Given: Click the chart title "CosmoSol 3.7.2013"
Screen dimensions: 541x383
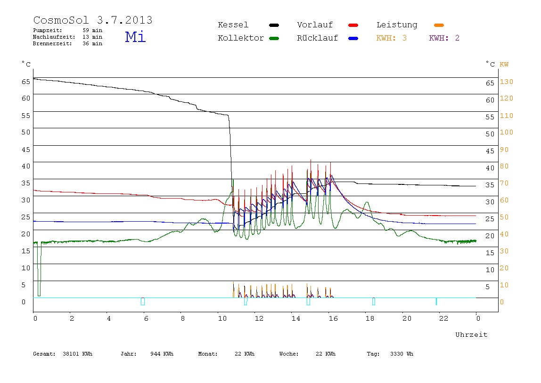Looking at the screenshot, I should [93, 20].
